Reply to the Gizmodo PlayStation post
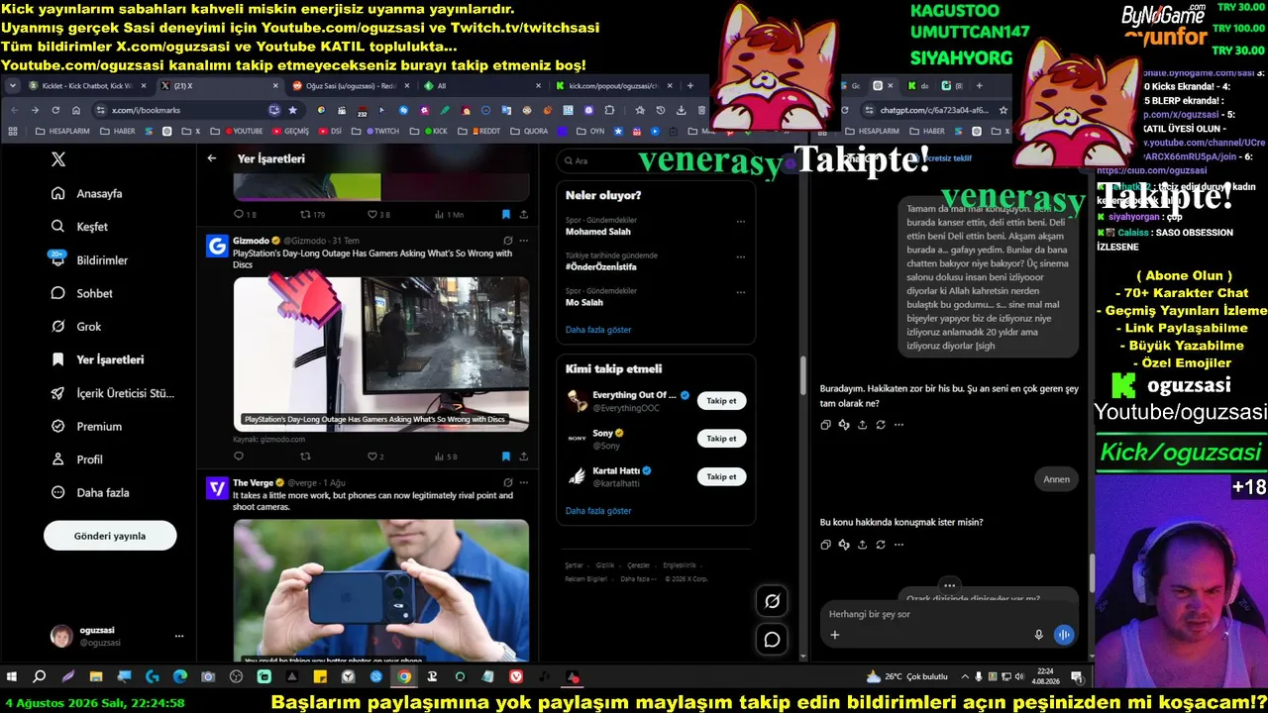Viewport: 1268px width, 713px height. (239, 457)
